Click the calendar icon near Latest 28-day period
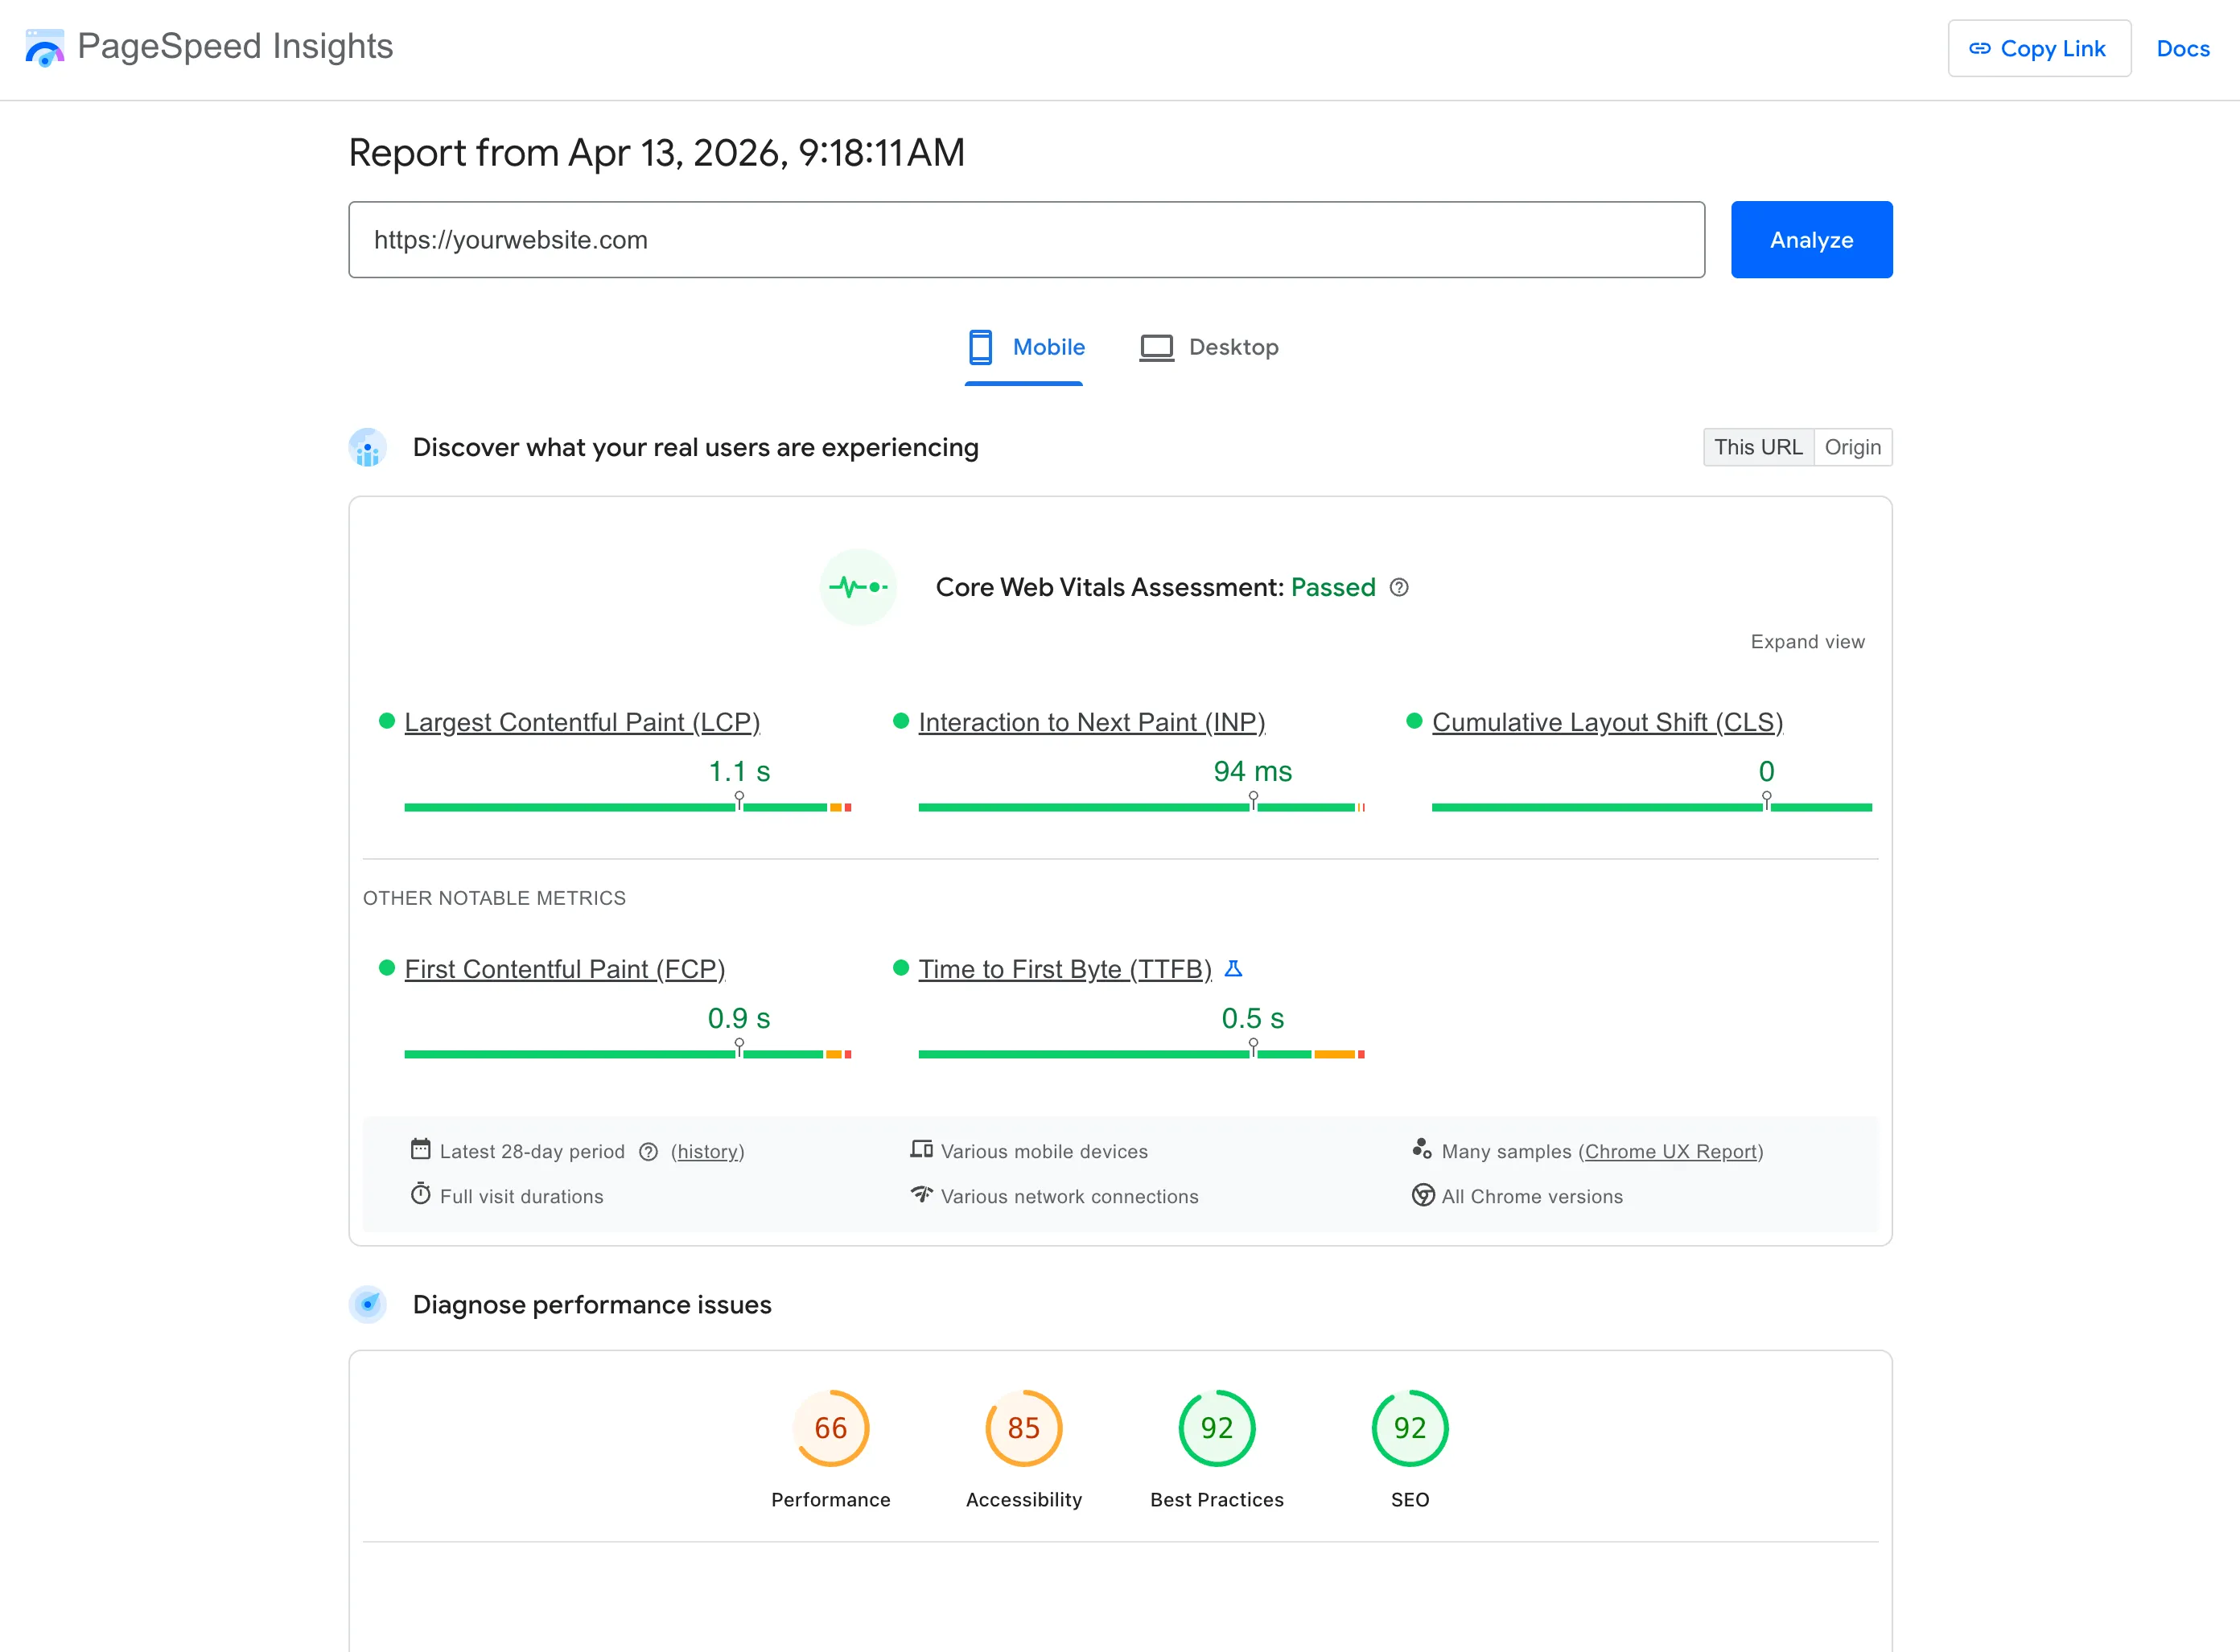 tap(421, 1150)
